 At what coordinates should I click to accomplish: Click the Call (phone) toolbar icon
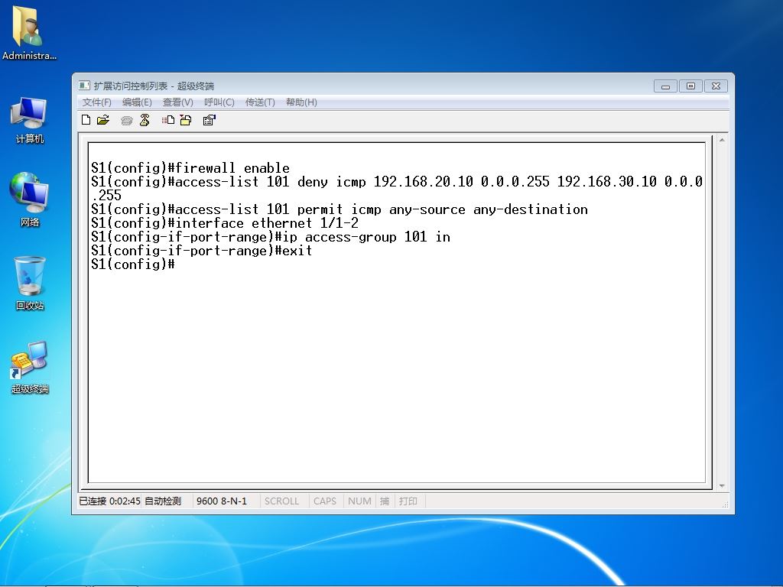[126, 120]
